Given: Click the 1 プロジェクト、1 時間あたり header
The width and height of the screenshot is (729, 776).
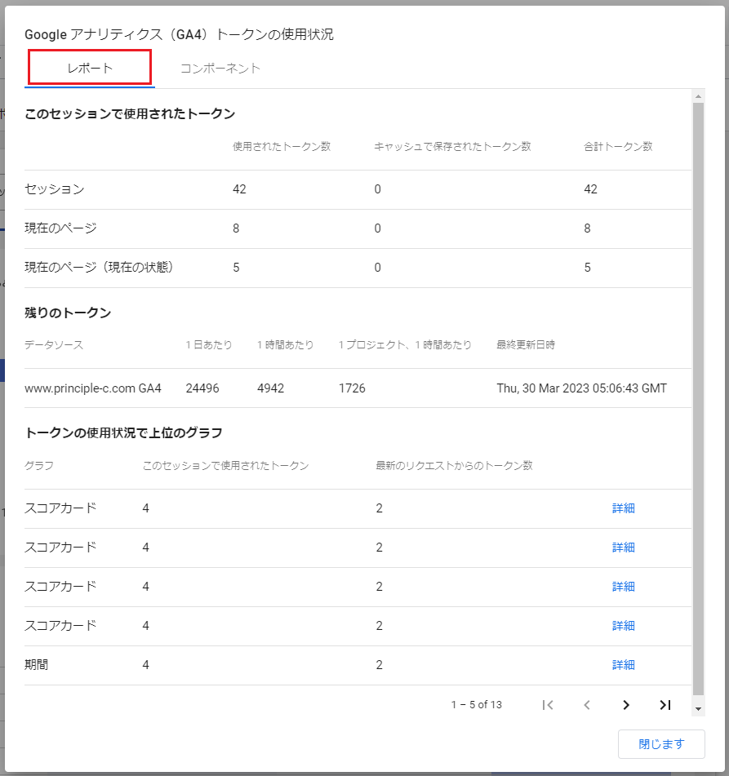Looking at the screenshot, I should click(x=405, y=344).
